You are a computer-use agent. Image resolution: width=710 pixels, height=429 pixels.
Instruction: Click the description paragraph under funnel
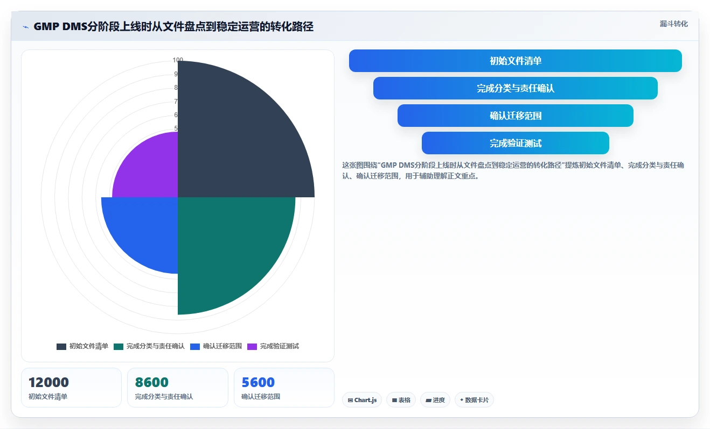click(513, 170)
